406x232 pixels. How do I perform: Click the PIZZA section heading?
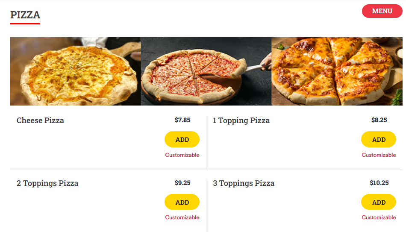tap(25, 15)
